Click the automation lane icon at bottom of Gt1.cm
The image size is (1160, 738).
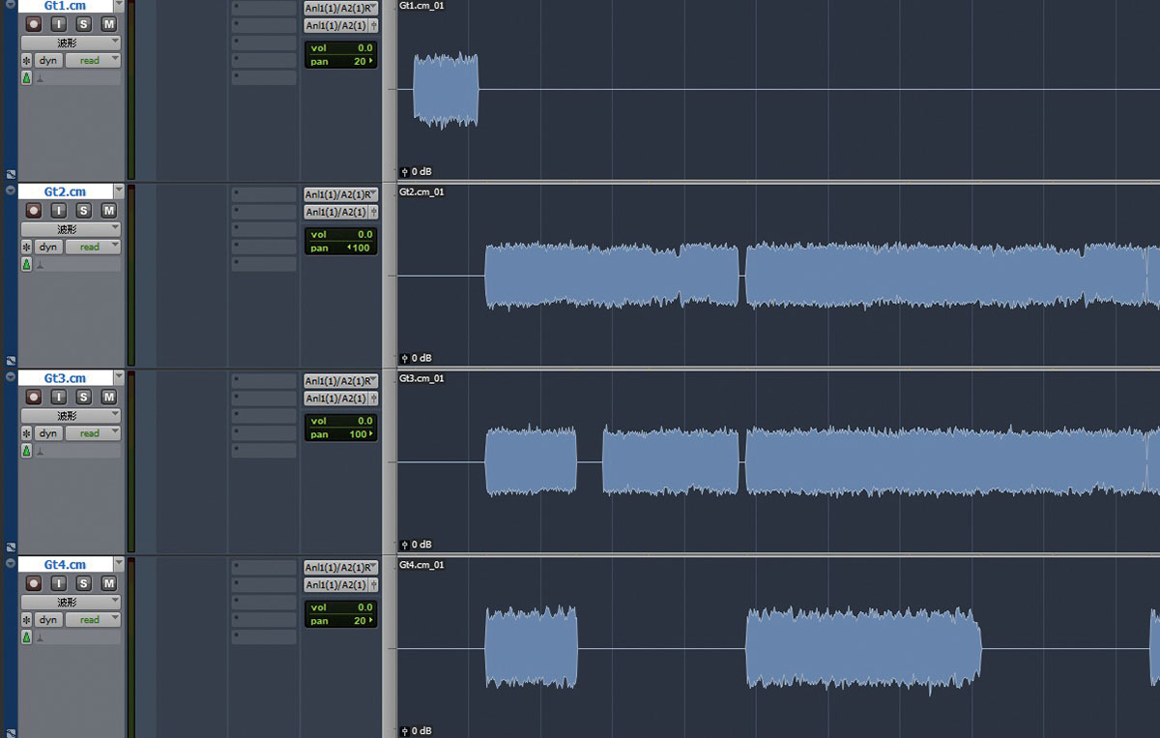pyautogui.click(x=10, y=175)
